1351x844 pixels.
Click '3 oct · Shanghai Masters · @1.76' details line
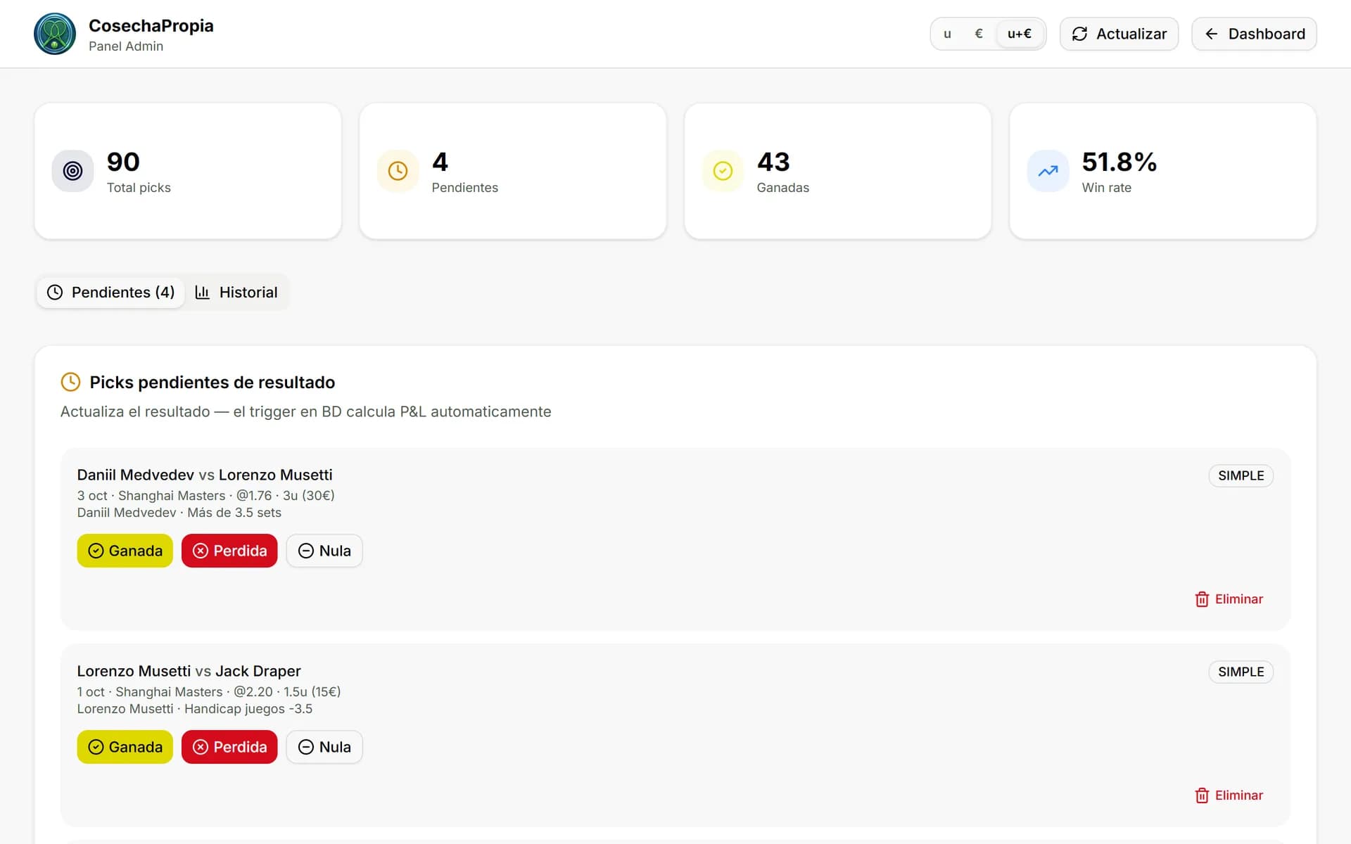coord(205,495)
